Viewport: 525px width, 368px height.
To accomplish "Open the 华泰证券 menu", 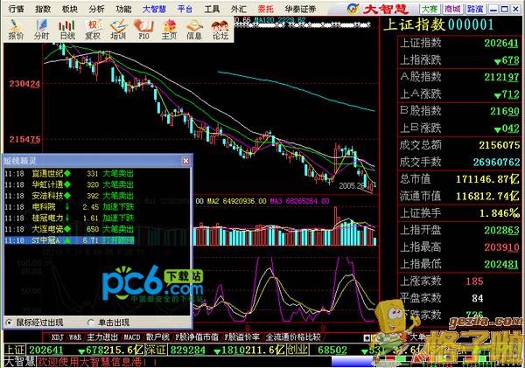I will pos(300,9).
